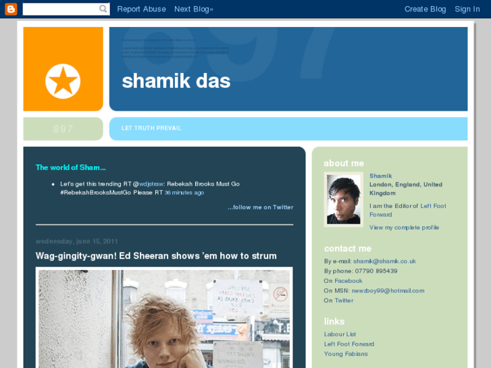
Task: Open Young Fabians link
Action: (346, 354)
